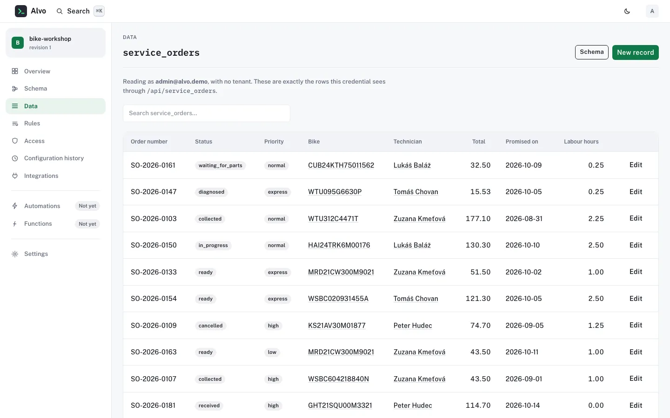Click the Functions bolt icon

click(15, 224)
